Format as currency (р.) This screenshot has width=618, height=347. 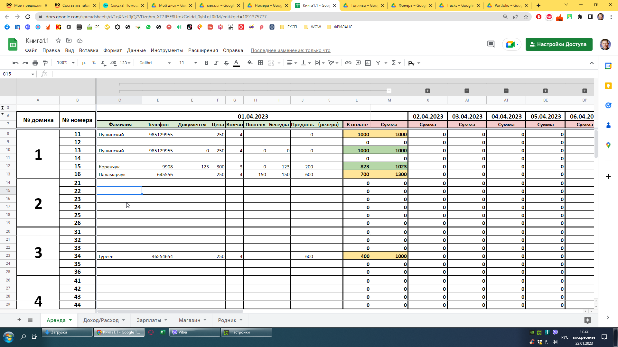(x=84, y=63)
